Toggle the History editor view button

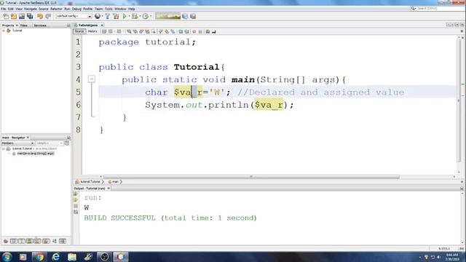(92, 31)
